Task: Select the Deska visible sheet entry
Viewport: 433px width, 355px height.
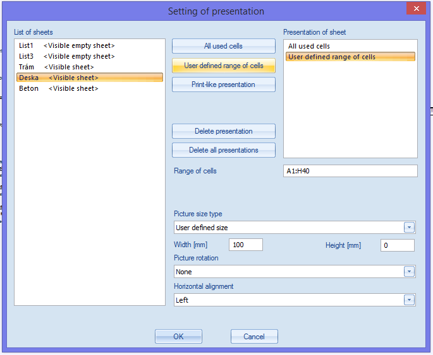Action: [90, 78]
